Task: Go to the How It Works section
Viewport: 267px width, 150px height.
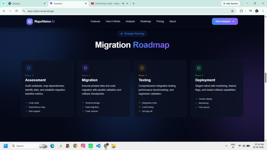Action: point(113,22)
